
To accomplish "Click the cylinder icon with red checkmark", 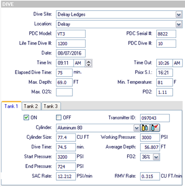I will 155,128.
